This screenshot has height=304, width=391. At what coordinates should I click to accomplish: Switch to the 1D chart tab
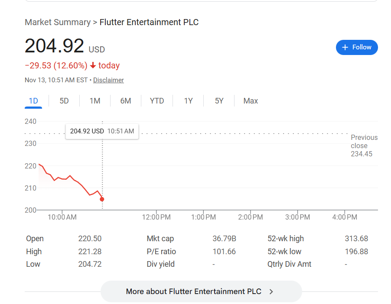(33, 101)
